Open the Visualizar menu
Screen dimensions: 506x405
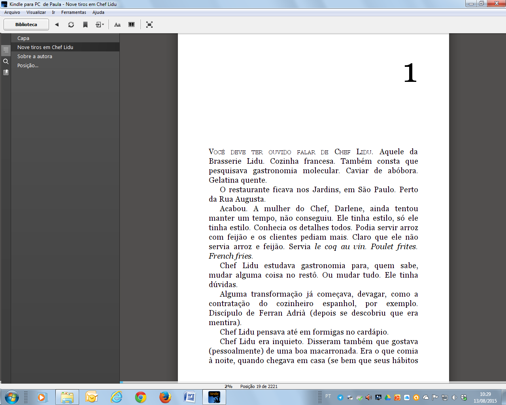point(36,12)
